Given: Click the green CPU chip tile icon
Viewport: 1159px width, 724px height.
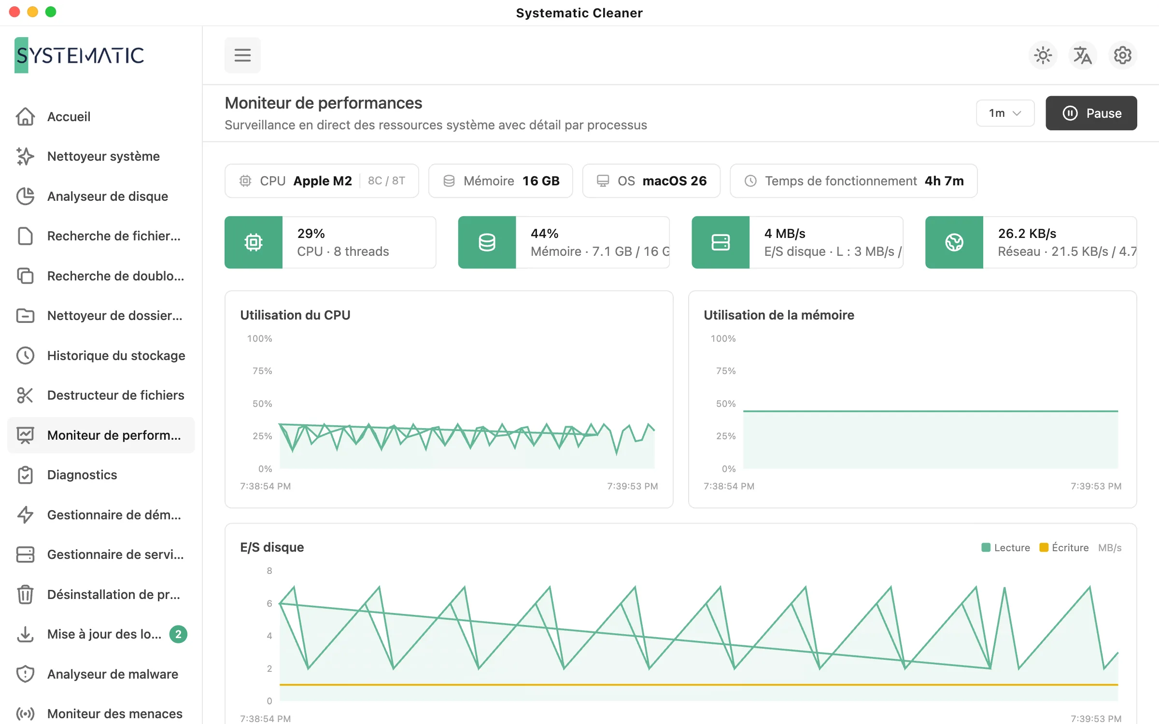Looking at the screenshot, I should 254,242.
